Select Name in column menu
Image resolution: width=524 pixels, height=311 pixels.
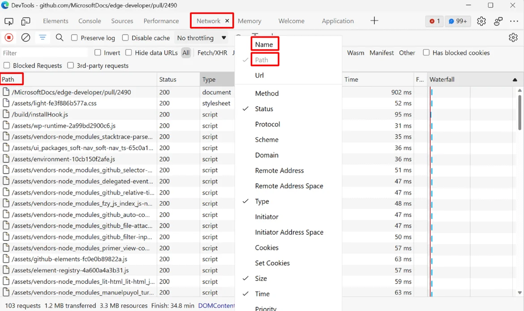[264, 44]
